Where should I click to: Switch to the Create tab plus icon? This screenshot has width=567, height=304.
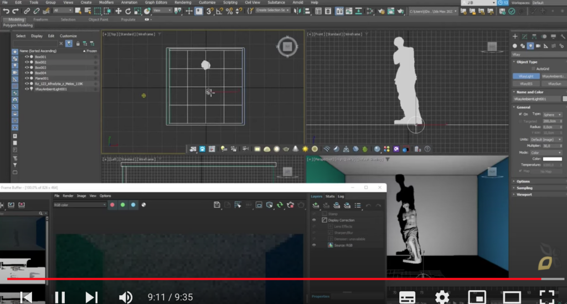click(x=515, y=36)
